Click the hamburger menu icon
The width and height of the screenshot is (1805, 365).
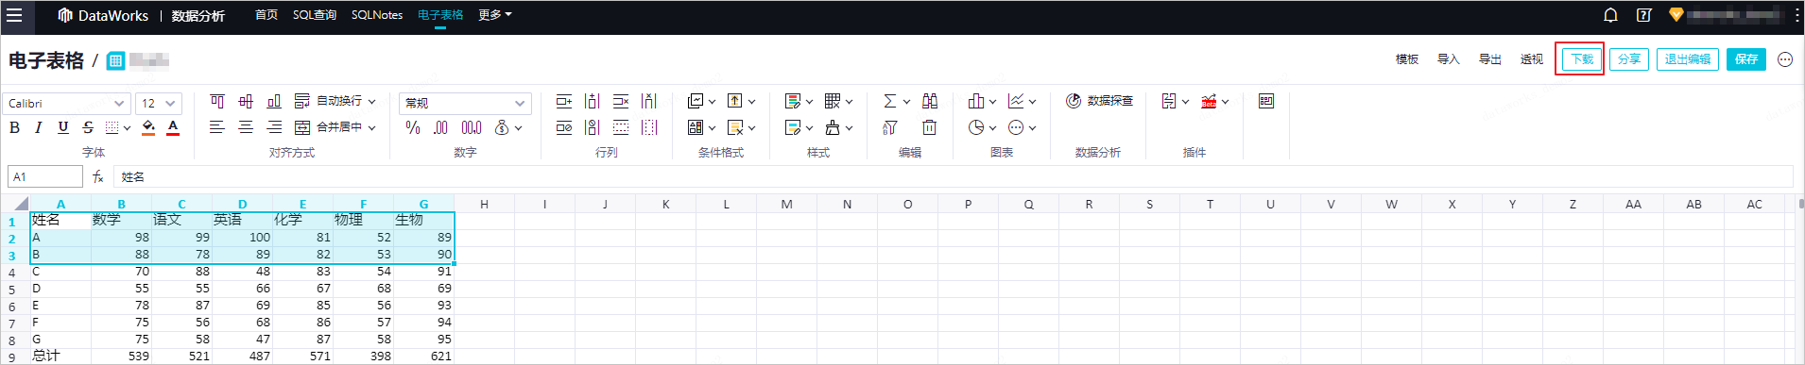click(14, 15)
